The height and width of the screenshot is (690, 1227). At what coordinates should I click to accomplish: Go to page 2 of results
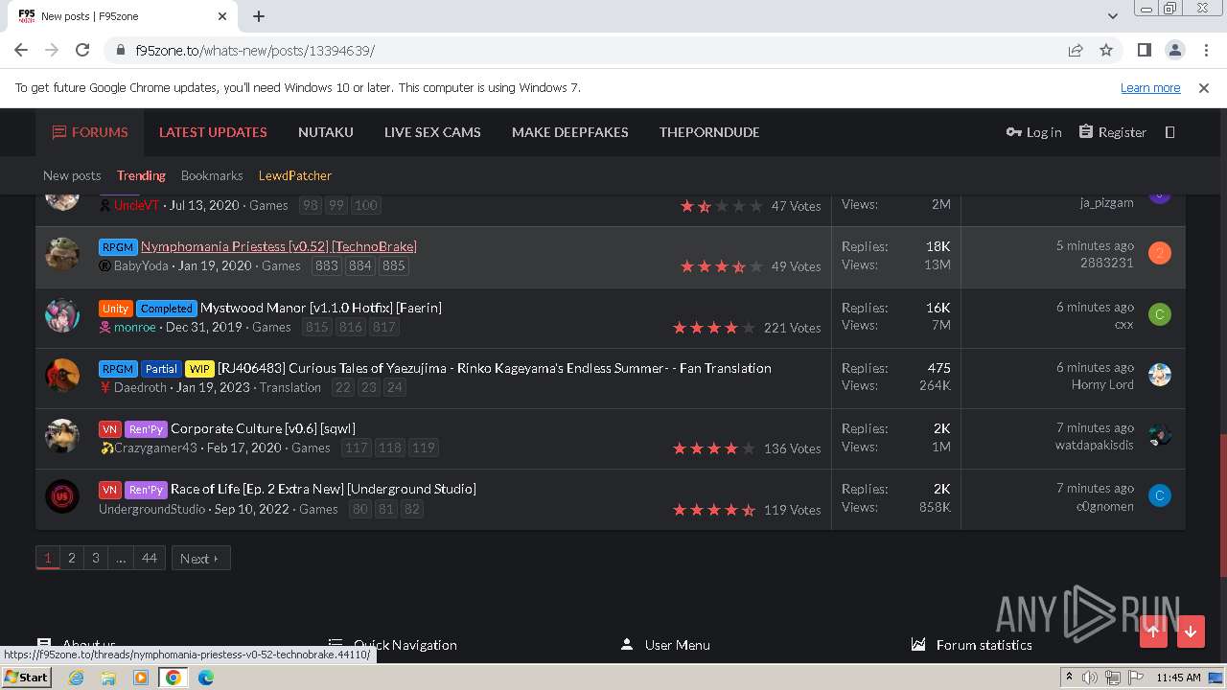pos(71,558)
